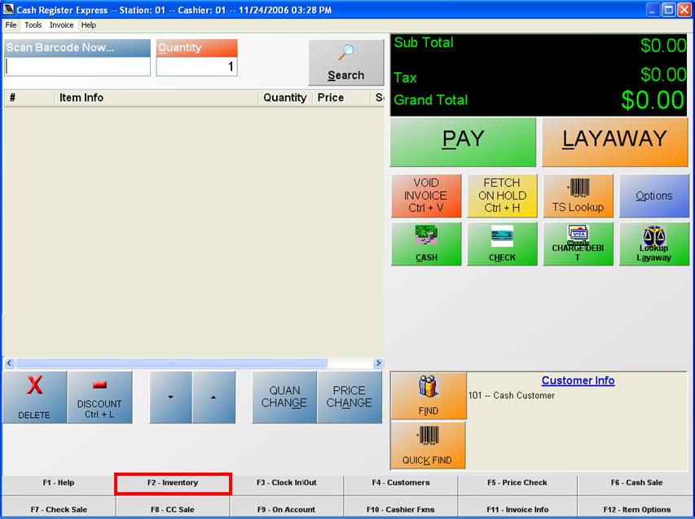
Task: Open the Tools menu
Action: click(33, 25)
